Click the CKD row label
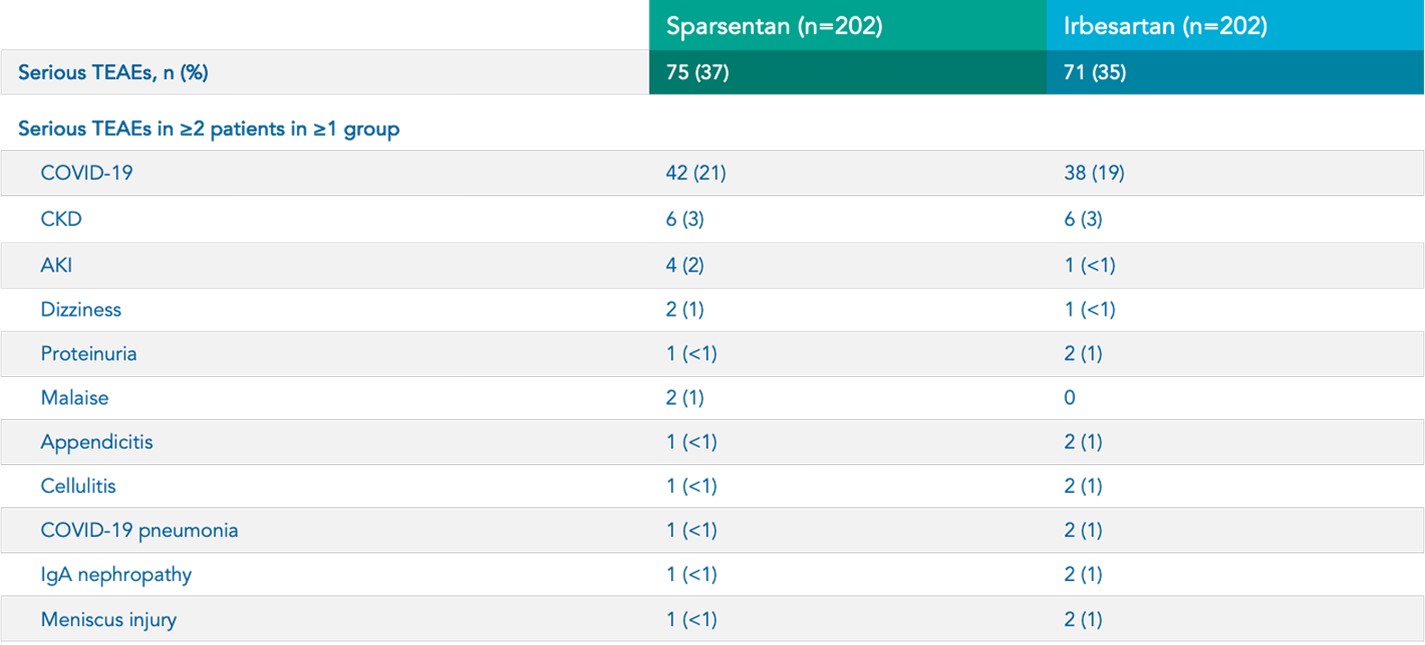Image resolution: width=1425 pixels, height=645 pixels. [61, 219]
